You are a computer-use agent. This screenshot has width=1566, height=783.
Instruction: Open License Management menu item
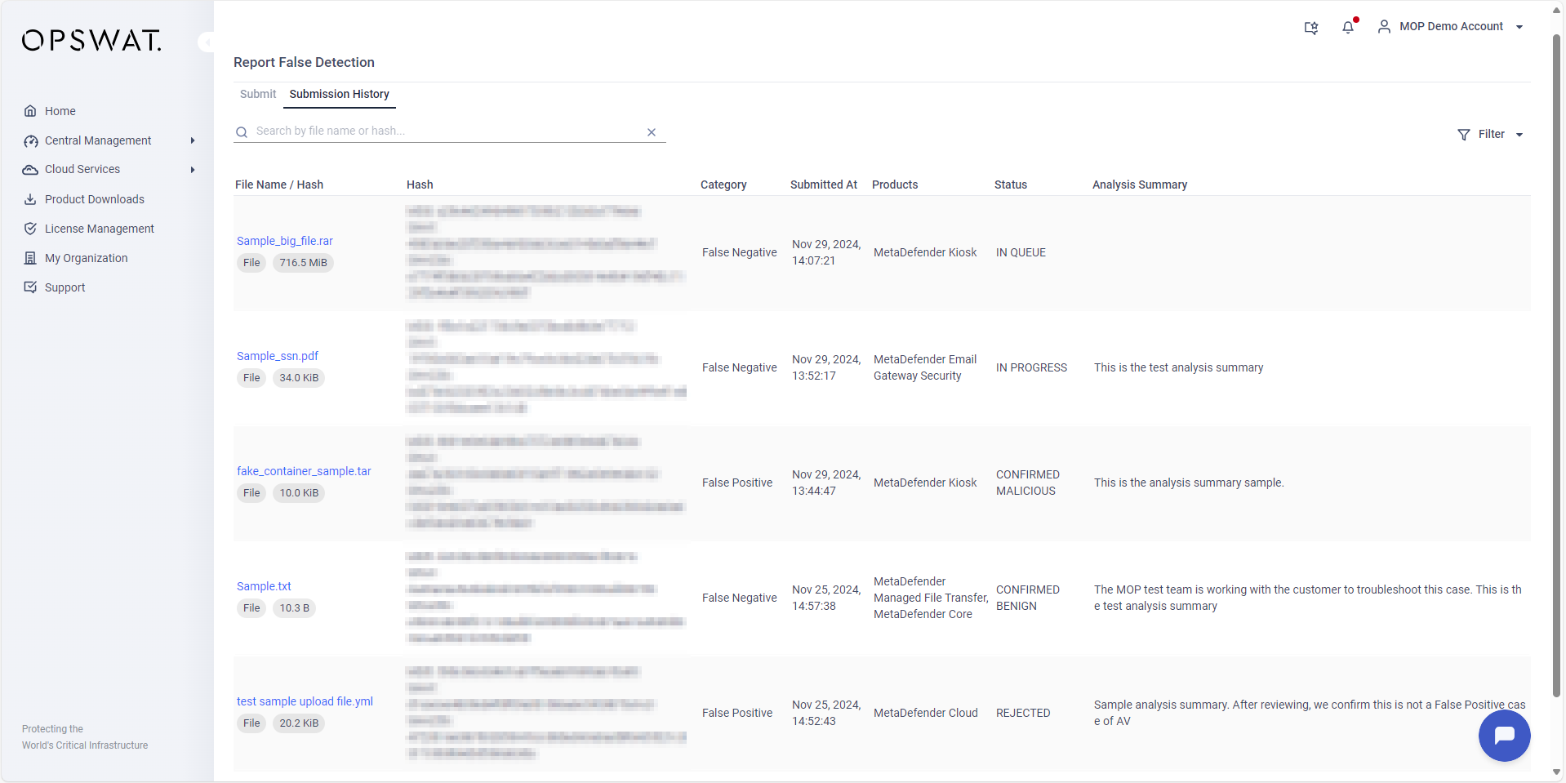click(100, 229)
